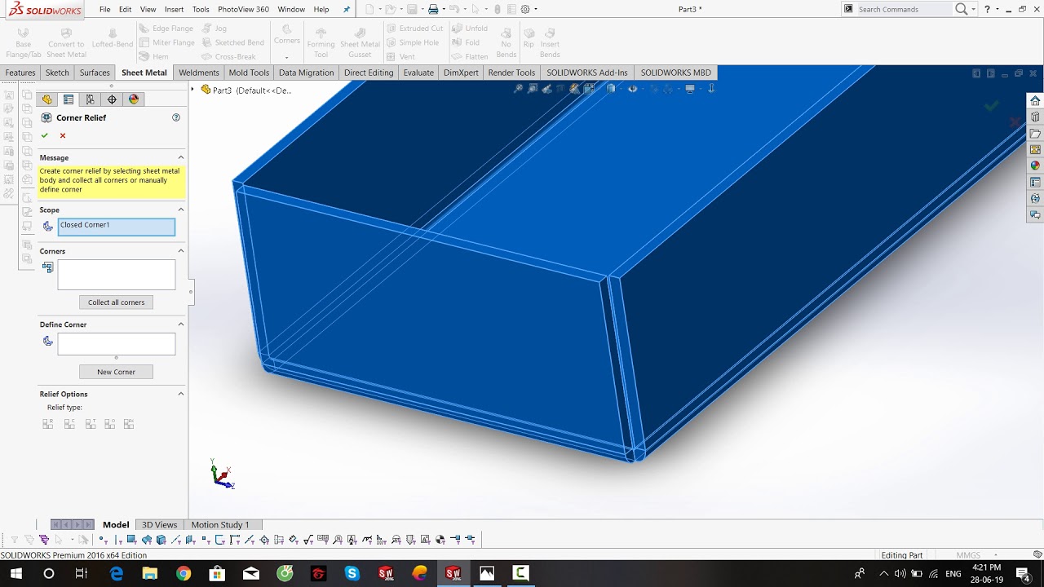Expand the search magnifier dropdown arrow
The width and height of the screenshot is (1044, 587).
coord(974,10)
